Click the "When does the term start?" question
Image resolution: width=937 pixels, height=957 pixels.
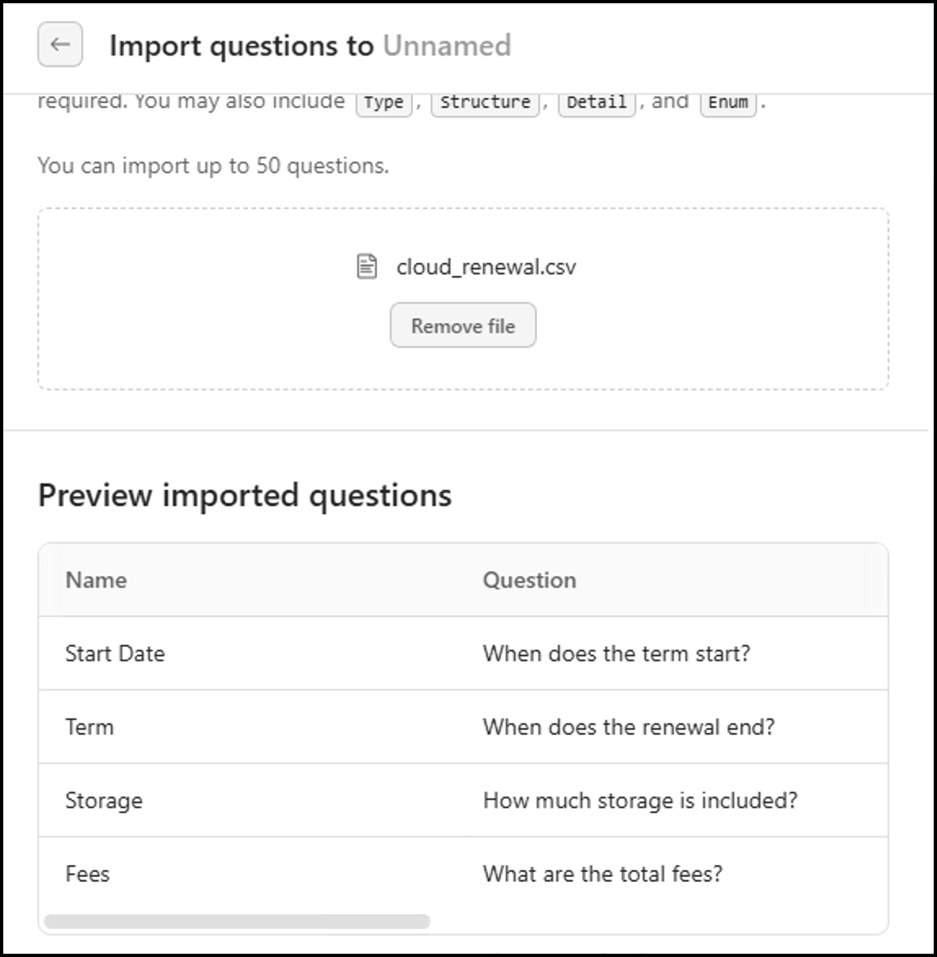point(616,653)
